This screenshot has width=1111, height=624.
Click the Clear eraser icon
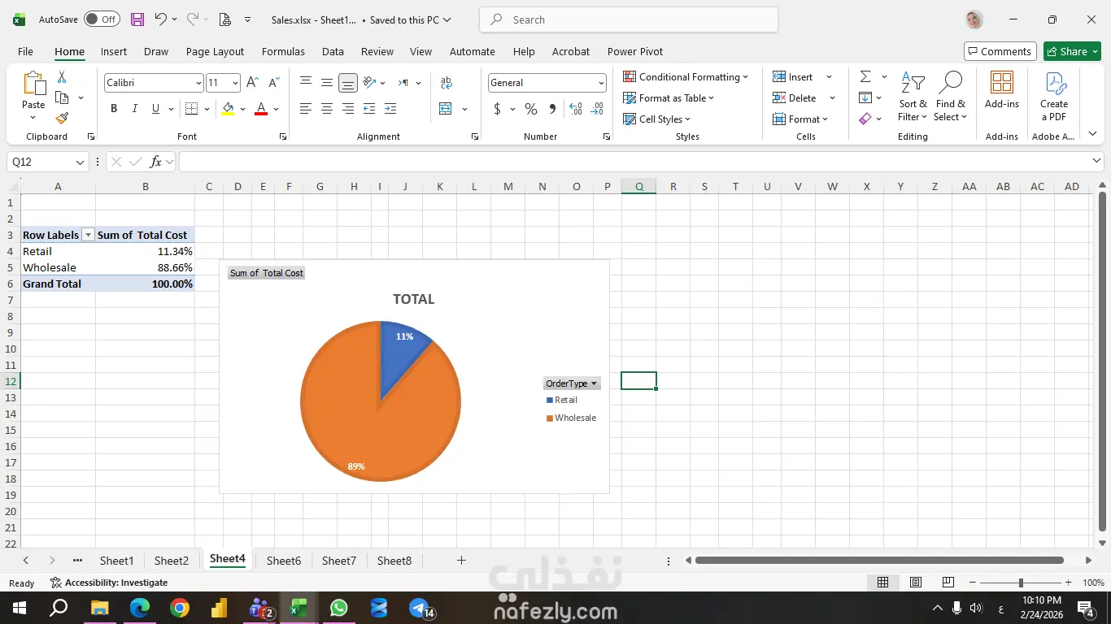(865, 119)
